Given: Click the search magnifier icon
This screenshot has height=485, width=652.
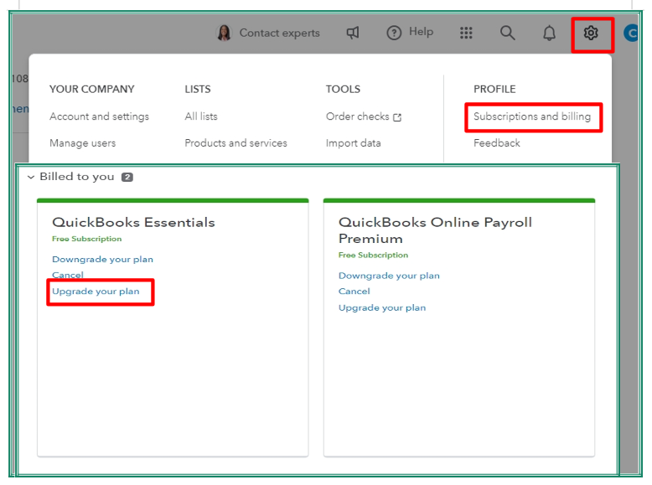Looking at the screenshot, I should pyautogui.click(x=507, y=33).
